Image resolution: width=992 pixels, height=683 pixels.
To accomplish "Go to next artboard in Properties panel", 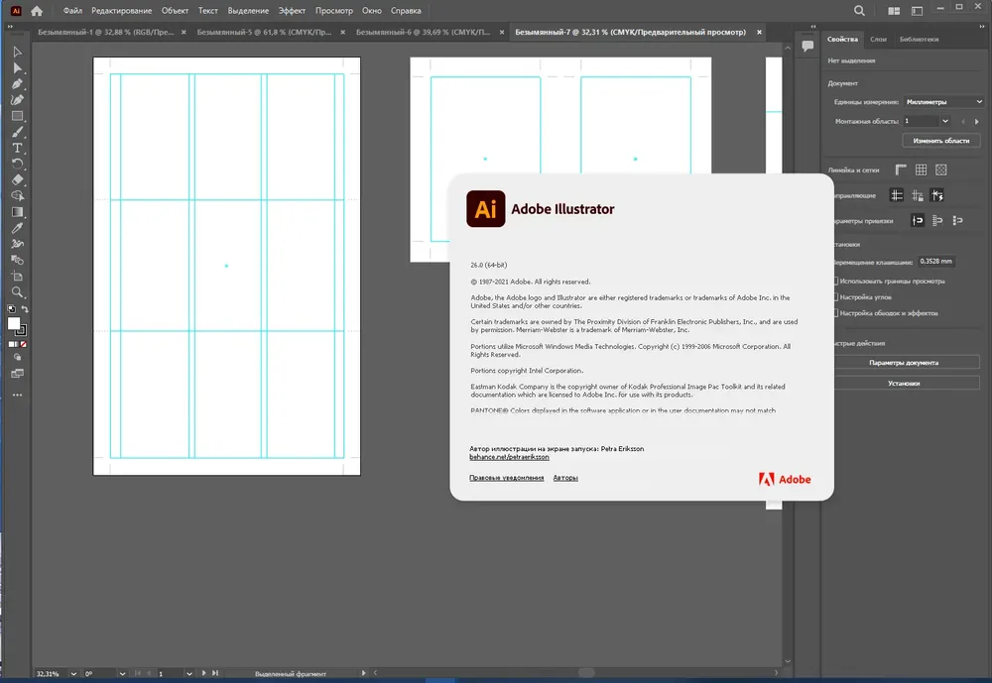I will pyautogui.click(x=977, y=121).
